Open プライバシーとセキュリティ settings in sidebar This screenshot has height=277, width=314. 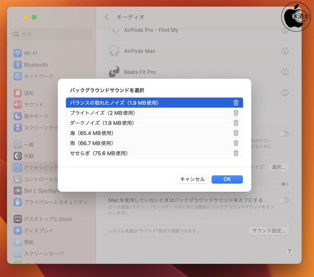click(51, 202)
